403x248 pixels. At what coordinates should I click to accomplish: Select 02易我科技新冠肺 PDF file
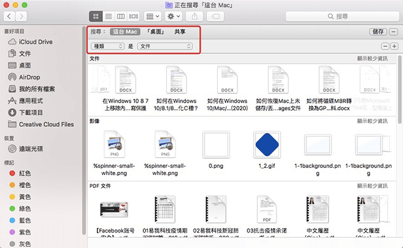[x=216, y=216]
